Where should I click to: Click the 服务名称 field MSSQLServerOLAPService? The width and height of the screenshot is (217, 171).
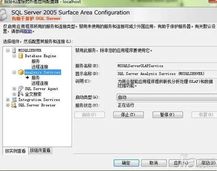(167, 66)
